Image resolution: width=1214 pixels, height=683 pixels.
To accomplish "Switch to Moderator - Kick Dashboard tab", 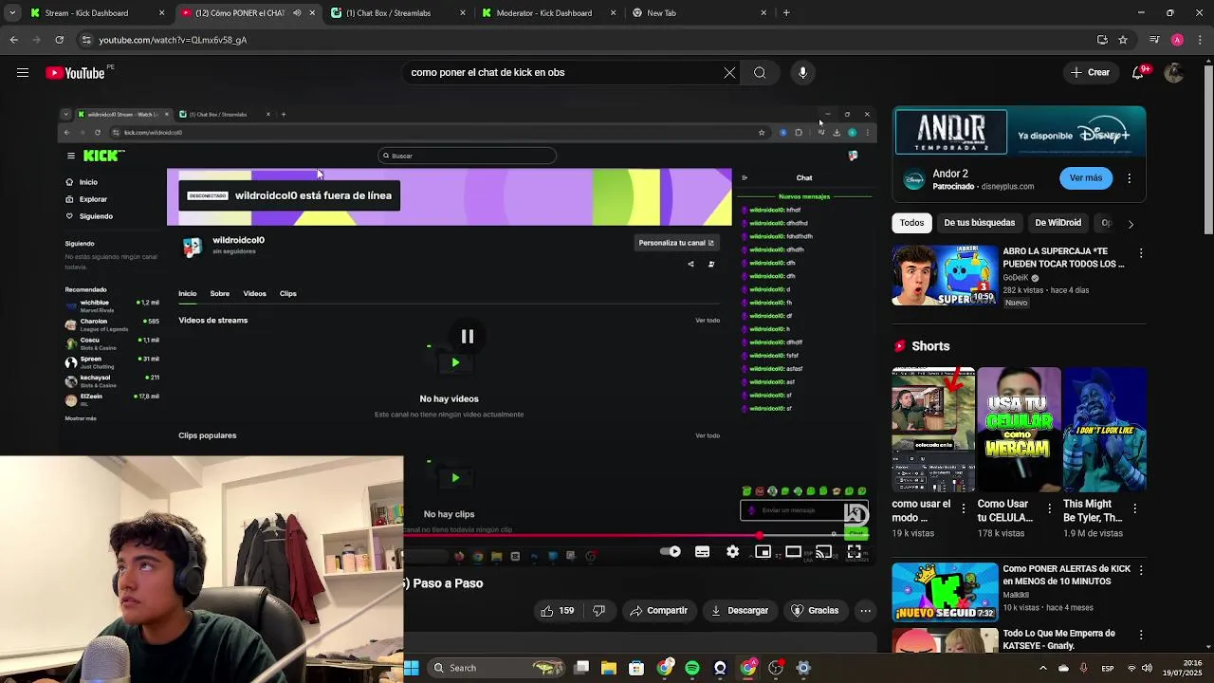I will [x=548, y=13].
